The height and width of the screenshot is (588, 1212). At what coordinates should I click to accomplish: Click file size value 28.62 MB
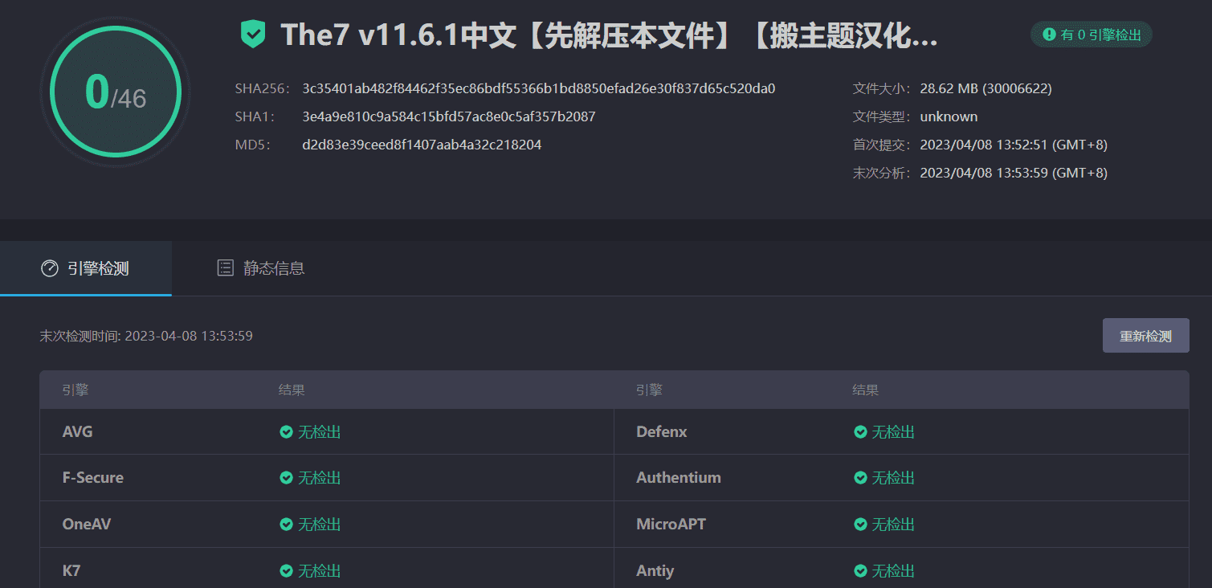(x=986, y=88)
